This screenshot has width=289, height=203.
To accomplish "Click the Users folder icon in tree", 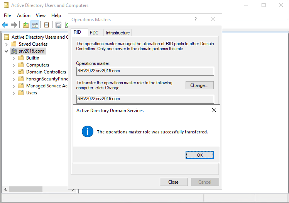I will pos(21,92).
